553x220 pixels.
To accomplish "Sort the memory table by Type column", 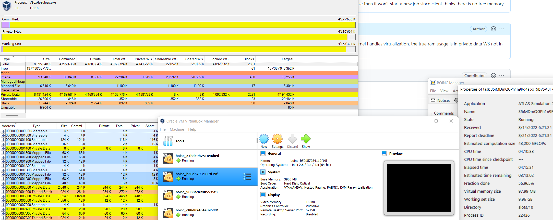I will [13, 59].
